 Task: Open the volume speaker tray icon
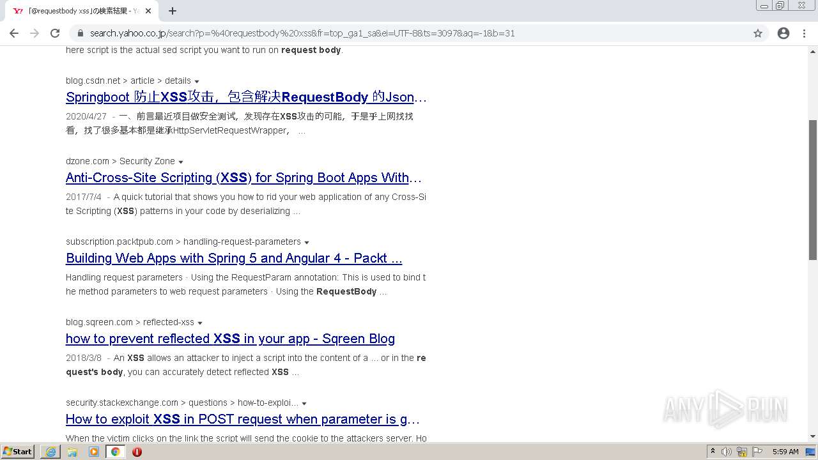click(727, 452)
